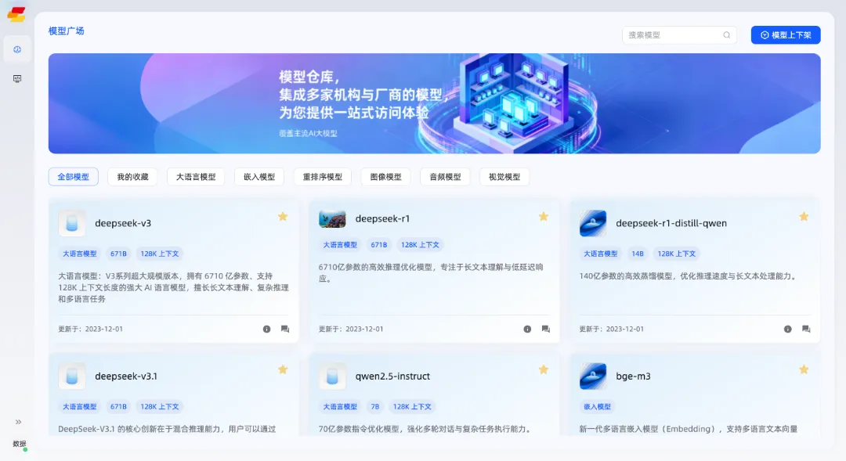The height and width of the screenshot is (461, 846).
Task: Click the 模型仓库 banner image
Action: 434,103
